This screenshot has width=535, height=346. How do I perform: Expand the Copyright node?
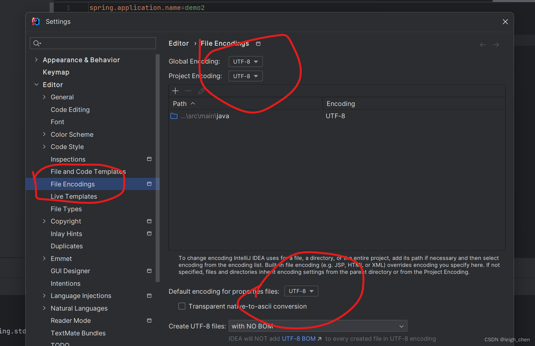pos(44,221)
